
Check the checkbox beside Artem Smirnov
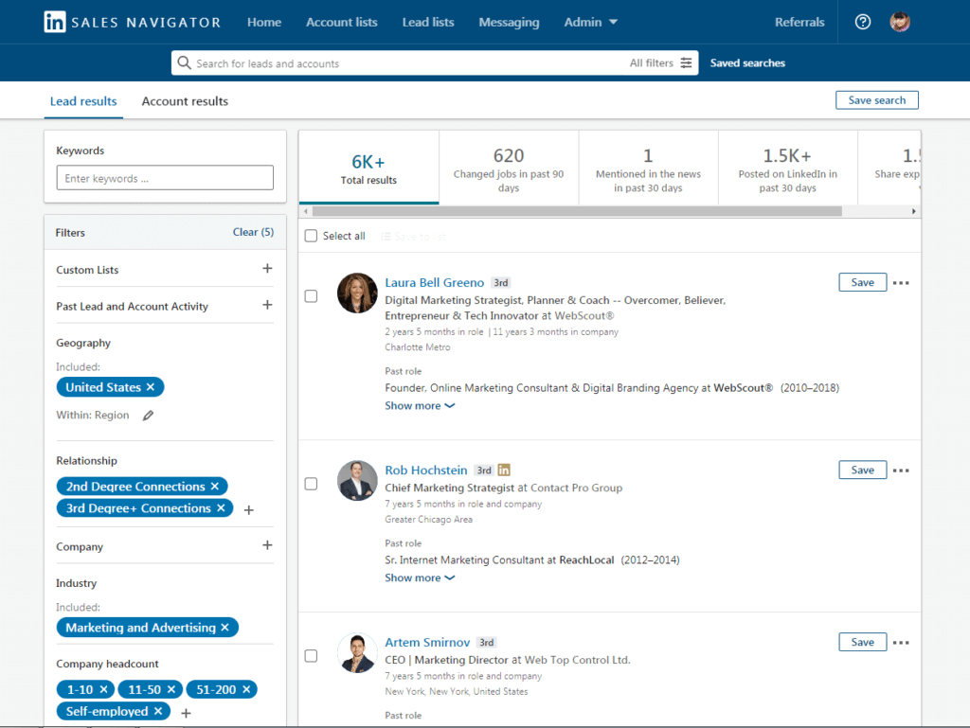(311, 656)
